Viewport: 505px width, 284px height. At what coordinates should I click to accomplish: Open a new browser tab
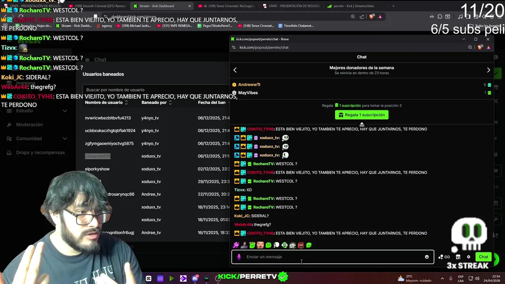(x=393, y=6)
